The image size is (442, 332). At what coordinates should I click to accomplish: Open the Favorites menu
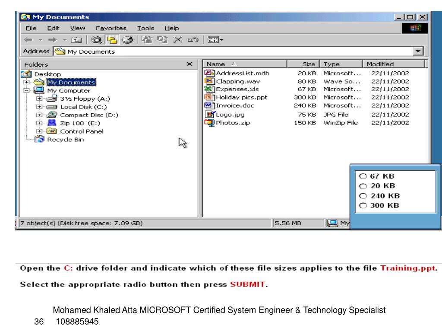tap(111, 28)
